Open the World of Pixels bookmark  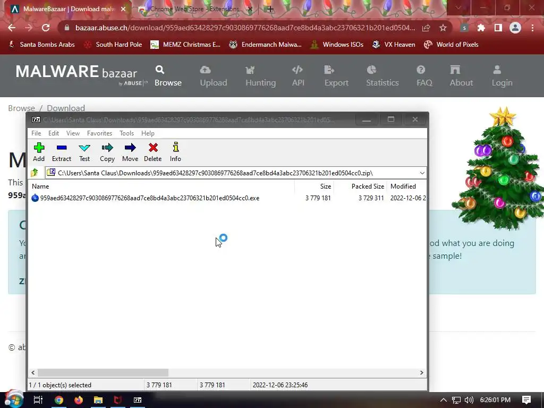[451, 45]
